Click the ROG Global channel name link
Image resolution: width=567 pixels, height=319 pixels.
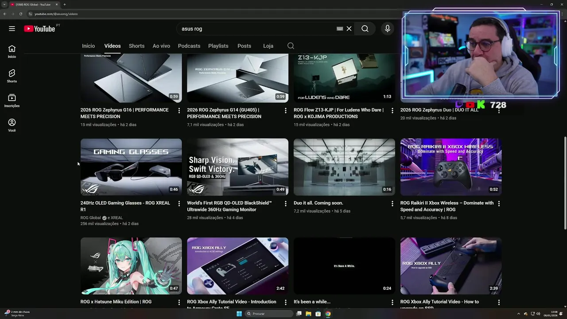[x=91, y=218]
